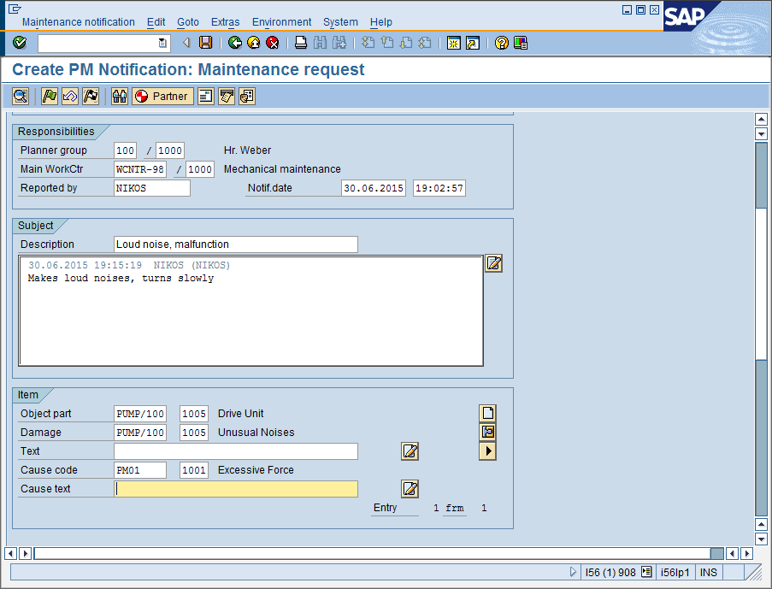This screenshot has width=772, height=589.
Task: Click the Cause code number field 1001
Action: [x=194, y=470]
